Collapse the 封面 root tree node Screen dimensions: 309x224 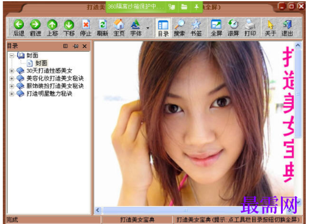point(12,55)
